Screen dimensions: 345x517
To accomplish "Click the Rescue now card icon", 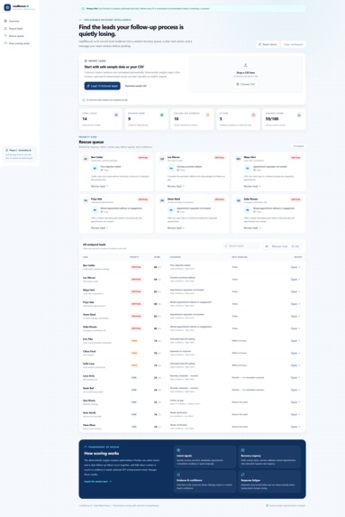I will (x=161, y=115).
